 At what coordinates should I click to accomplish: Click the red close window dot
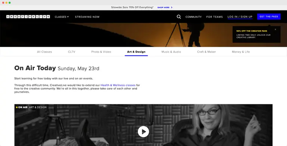coord(3,3)
